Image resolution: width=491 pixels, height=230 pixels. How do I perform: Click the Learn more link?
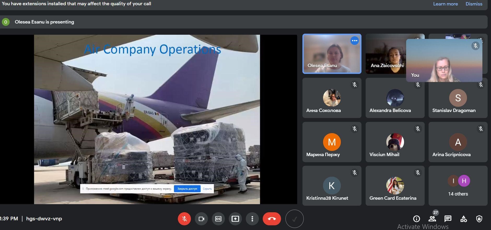pyautogui.click(x=445, y=4)
